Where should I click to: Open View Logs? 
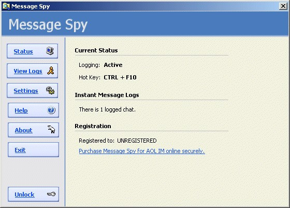pos(32,71)
